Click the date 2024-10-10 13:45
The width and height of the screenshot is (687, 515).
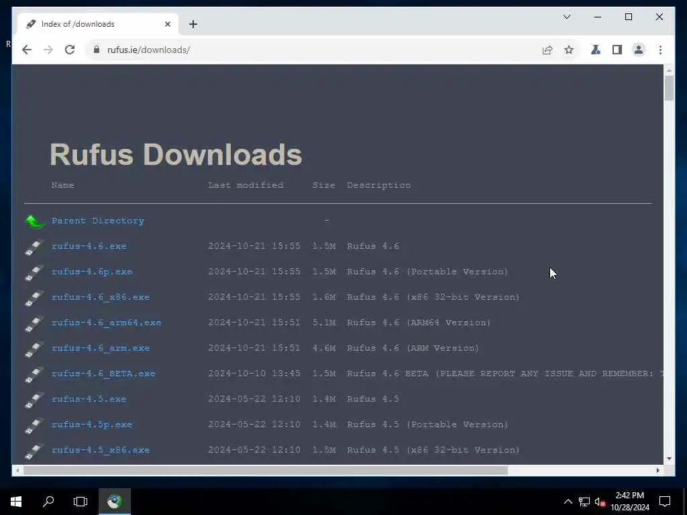point(254,374)
